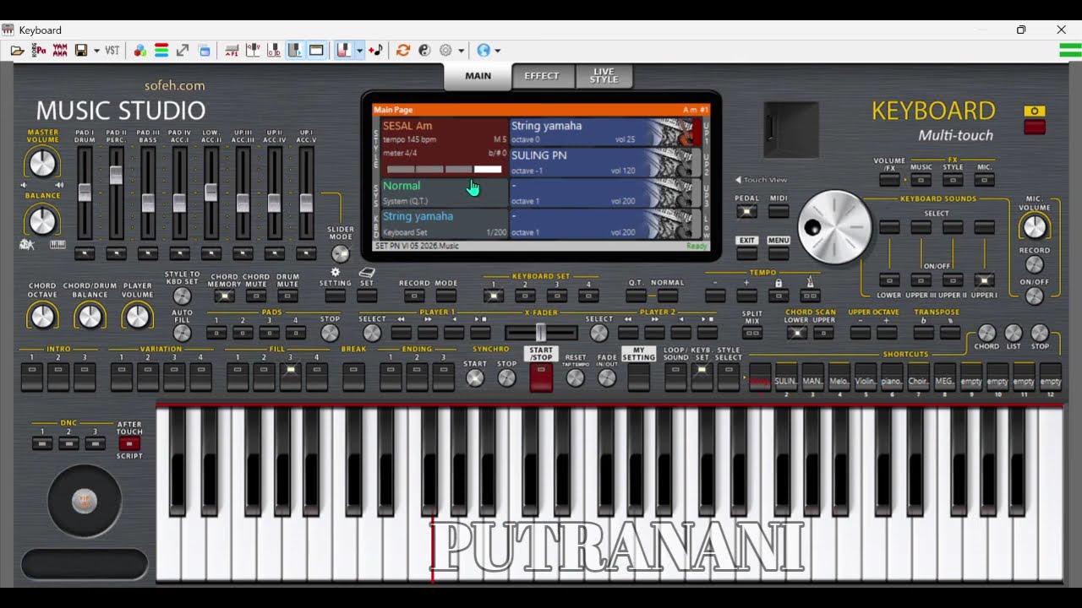Toggle the CHORD MEMORY button

tap(224, 296)
